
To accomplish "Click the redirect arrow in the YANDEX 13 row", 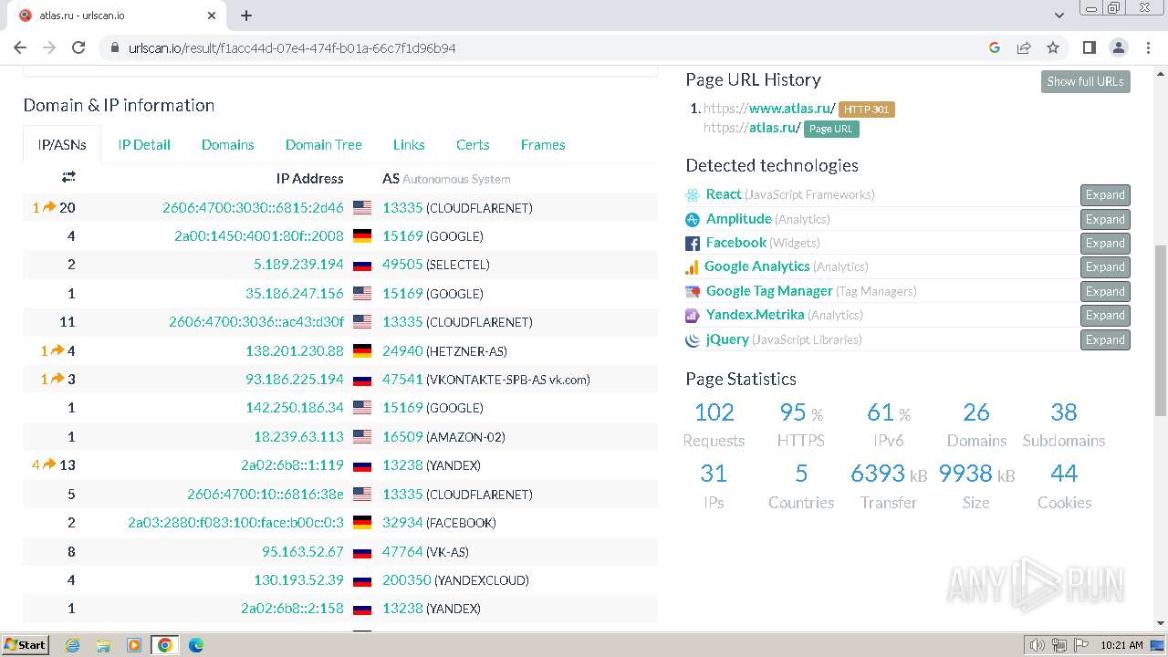I will coord(49,464).
